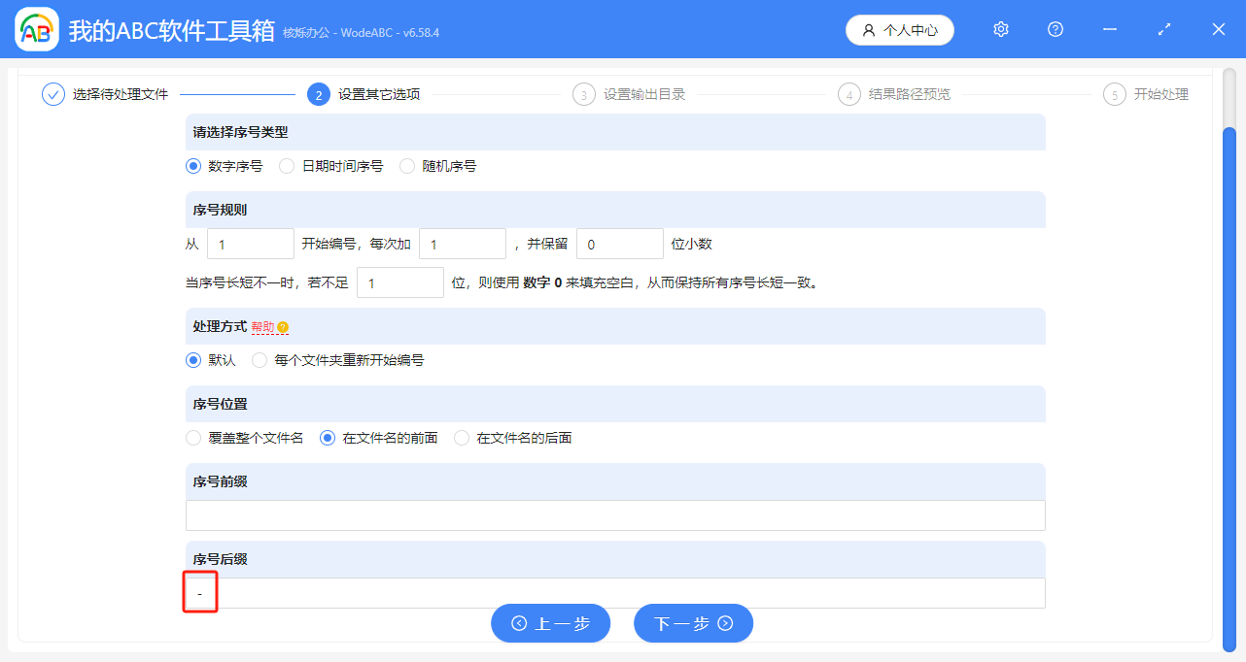Enable 每个文件夹重新开始编号 processing mode
1246x662 pixels.
point(260,360)
